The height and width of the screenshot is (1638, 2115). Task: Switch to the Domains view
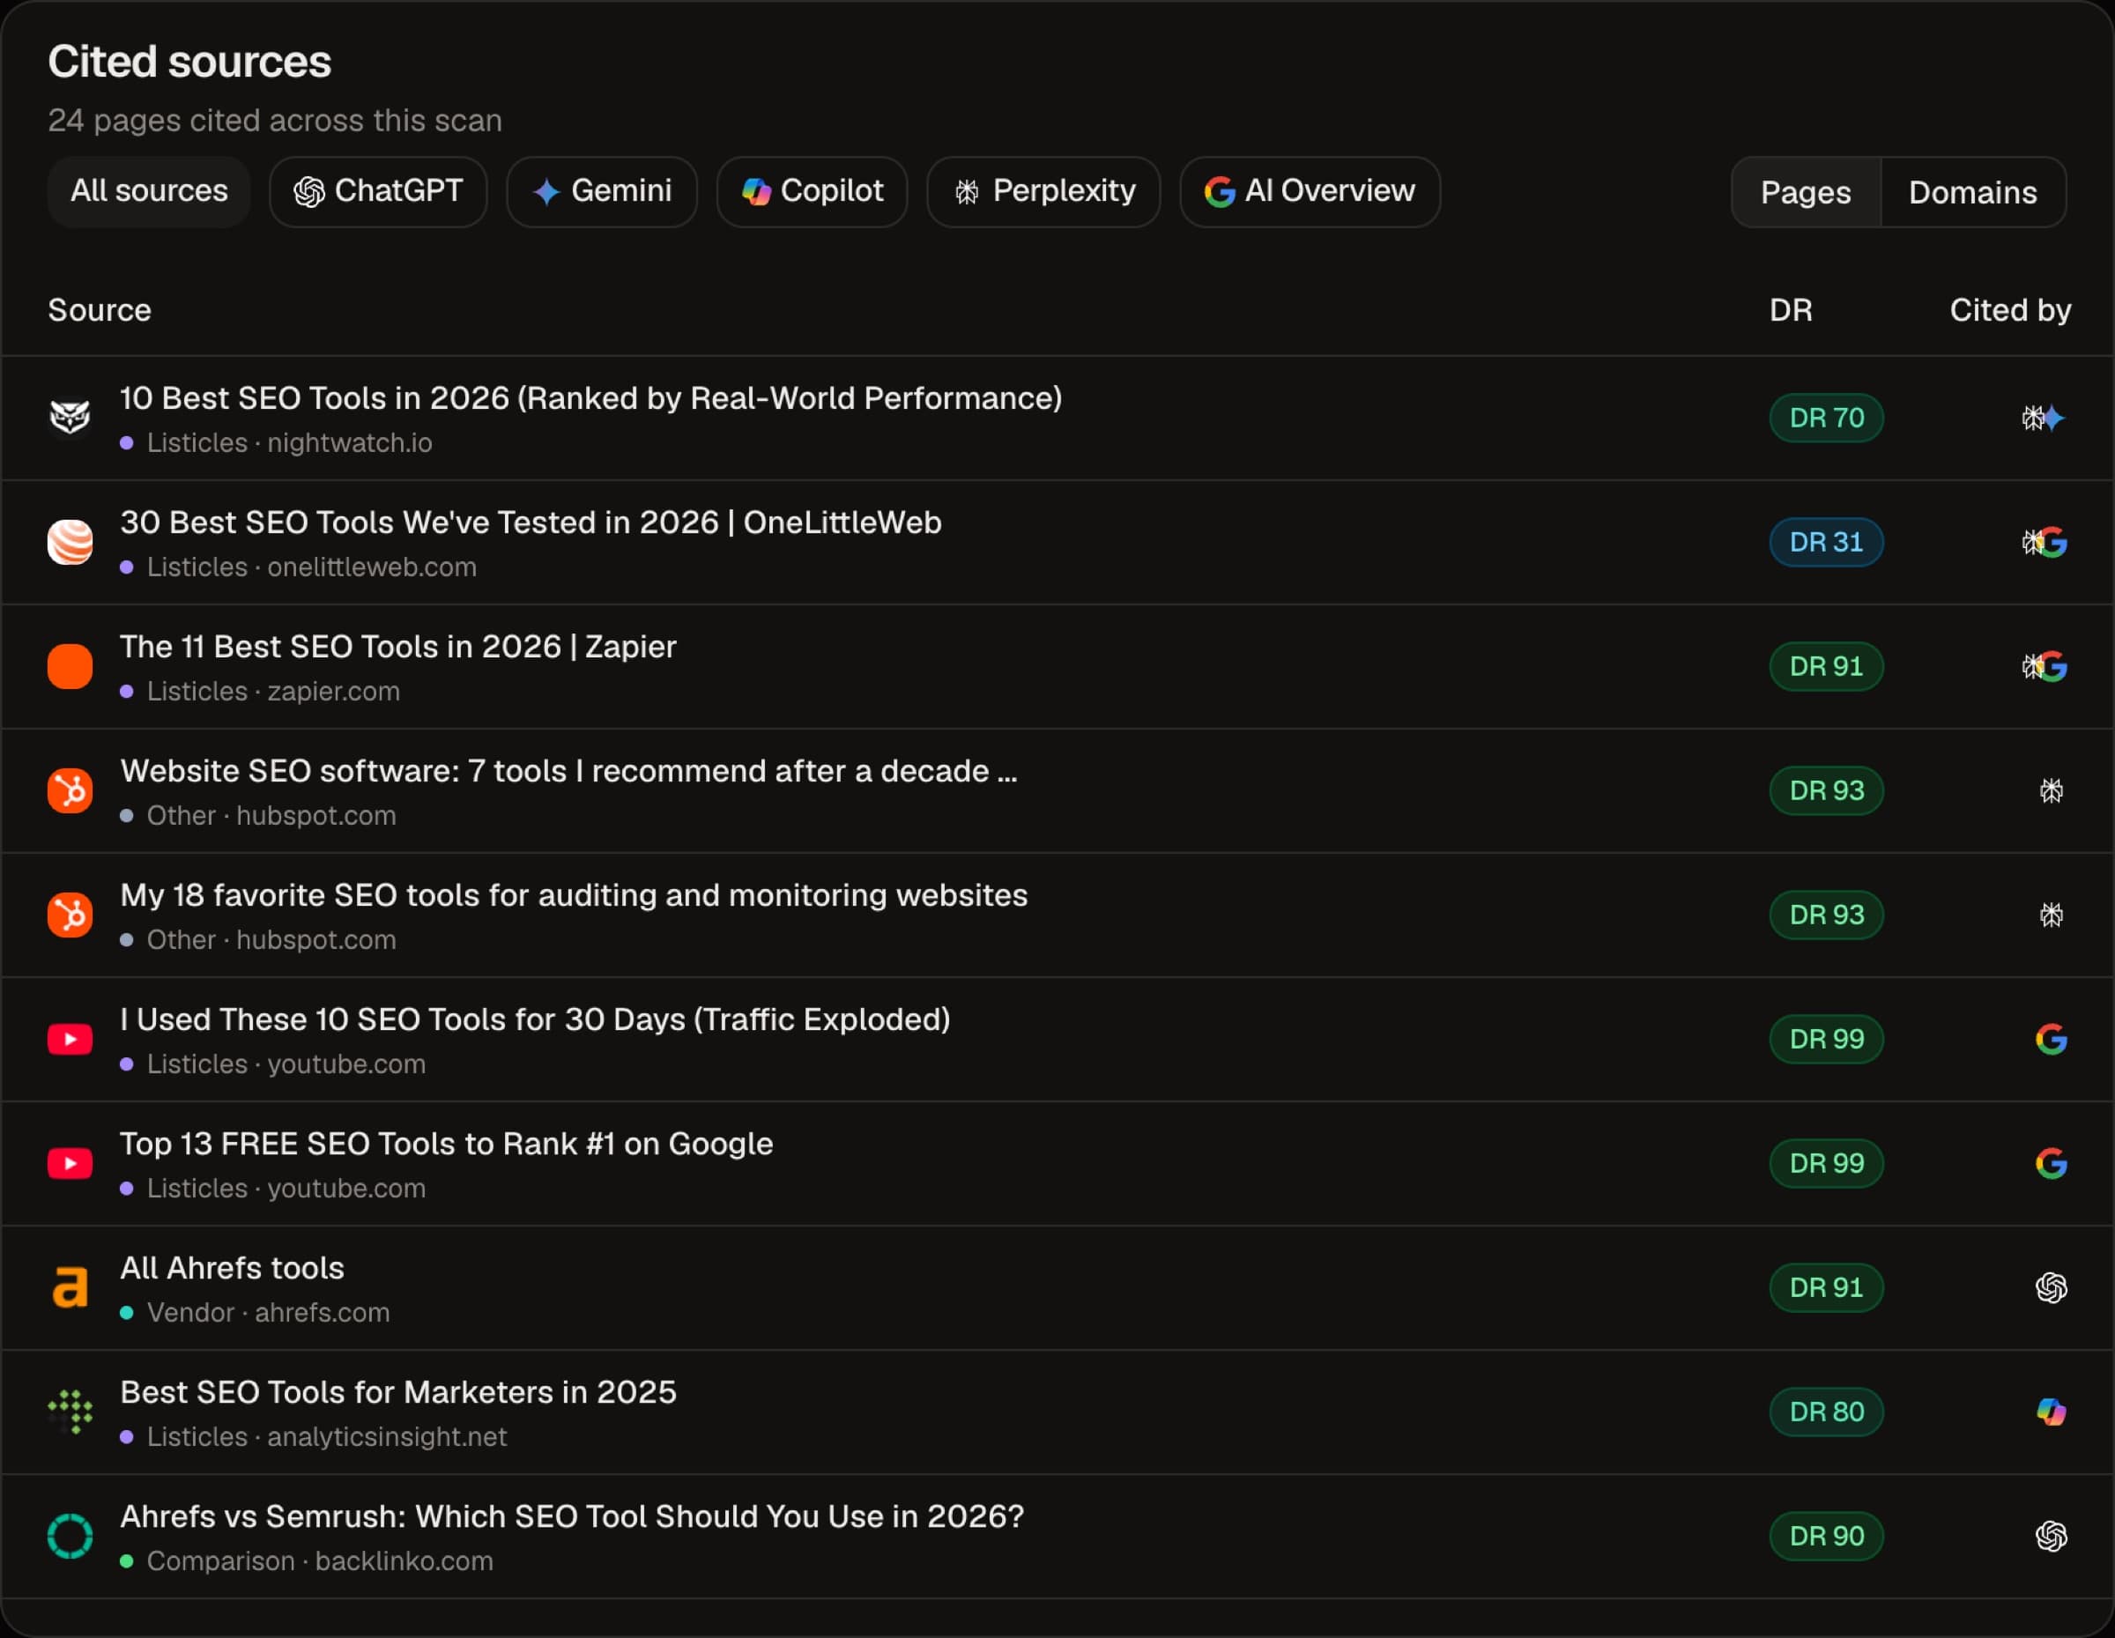click(x=1972, y=192)
